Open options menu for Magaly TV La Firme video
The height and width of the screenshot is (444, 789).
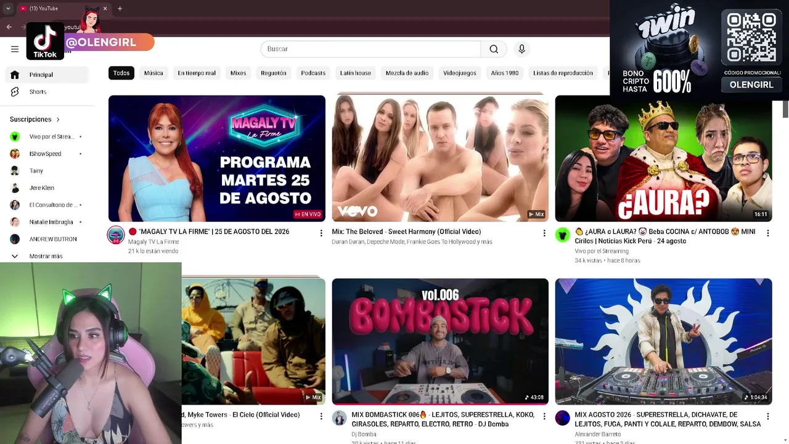[321, 233]
